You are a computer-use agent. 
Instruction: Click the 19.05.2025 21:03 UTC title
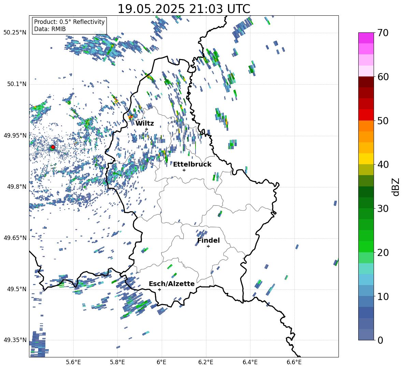tap(184, 9)
